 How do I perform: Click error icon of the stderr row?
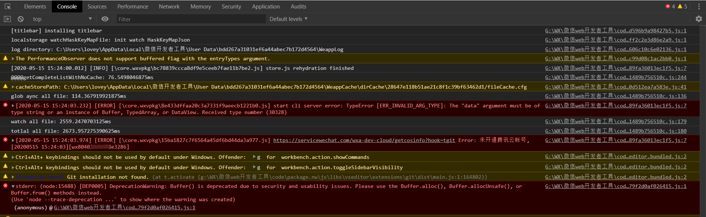click(x=6, y=186)
